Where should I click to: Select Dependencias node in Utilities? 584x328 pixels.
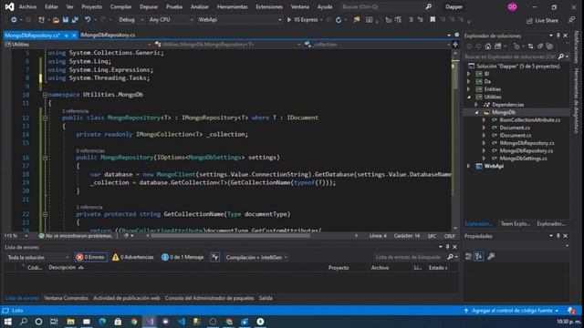[507, 105]
